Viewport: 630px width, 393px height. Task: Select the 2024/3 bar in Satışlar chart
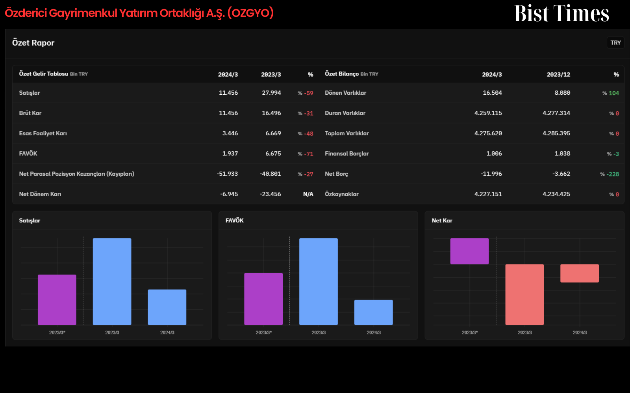[x=167, y=307]
